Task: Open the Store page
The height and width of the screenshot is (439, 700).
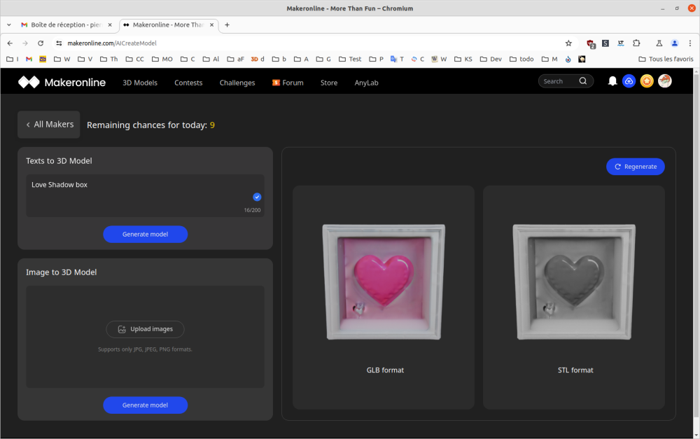Action: [x=329, y=83]
